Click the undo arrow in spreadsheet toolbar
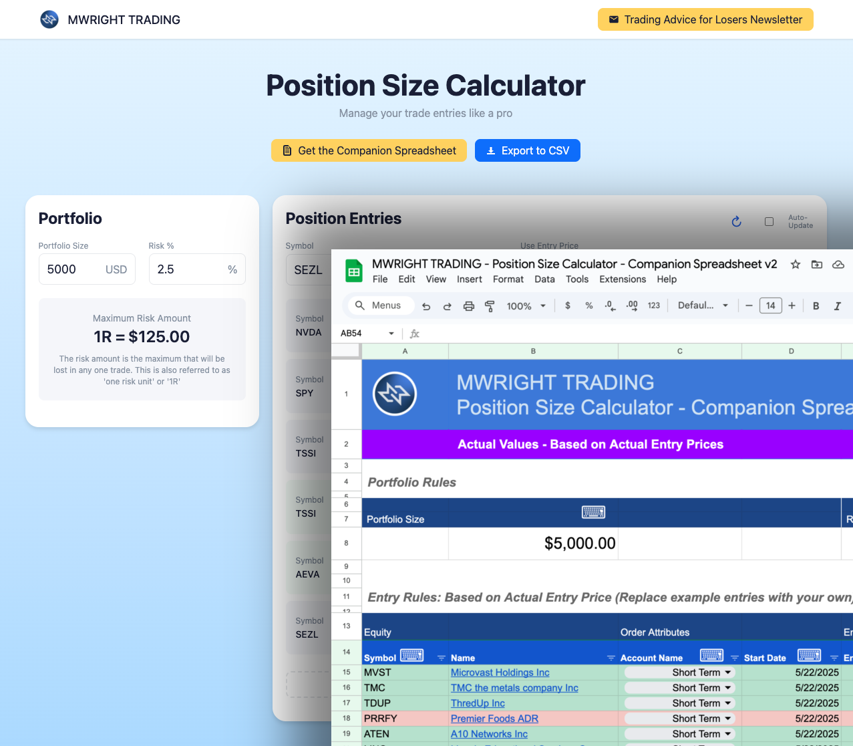Screen dimensions: 853x746 [426, 306]
